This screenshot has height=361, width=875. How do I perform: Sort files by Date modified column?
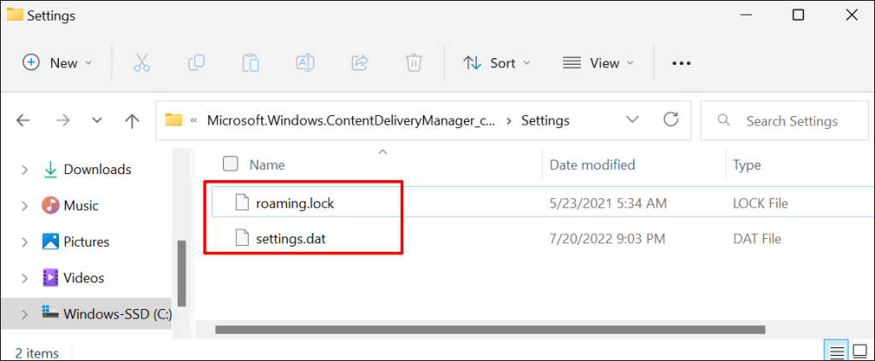pos(592,165)
